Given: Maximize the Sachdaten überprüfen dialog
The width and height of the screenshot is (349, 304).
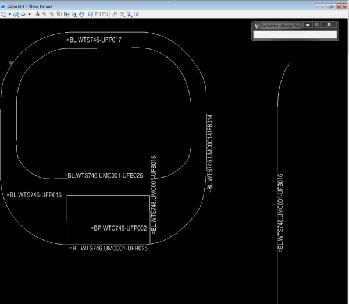Looking at the screenshot, I should (x=316, y=25).
